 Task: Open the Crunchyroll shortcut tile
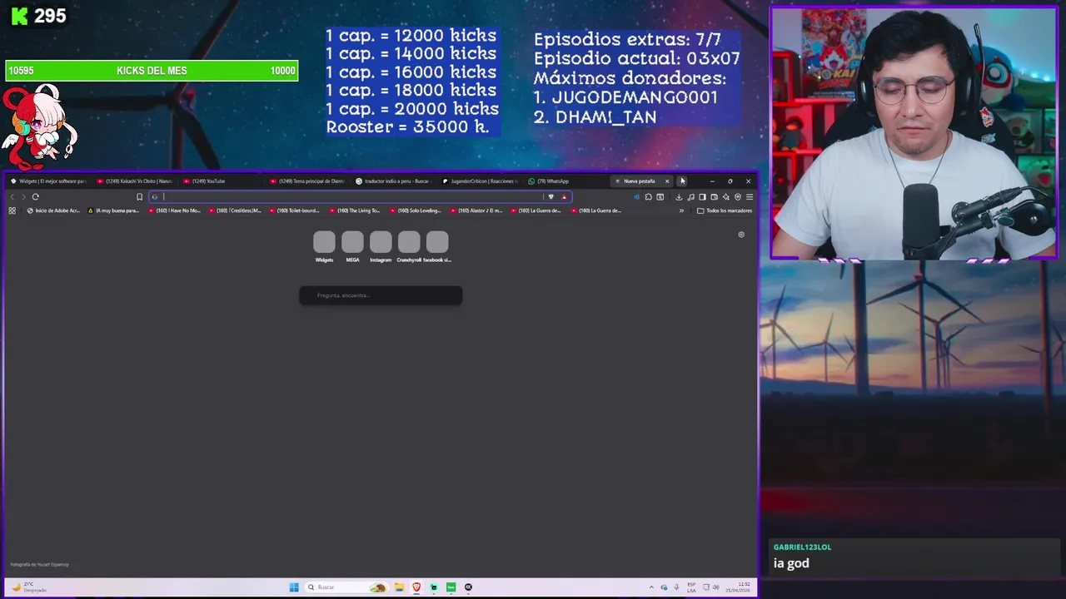(x=409, y=246)
